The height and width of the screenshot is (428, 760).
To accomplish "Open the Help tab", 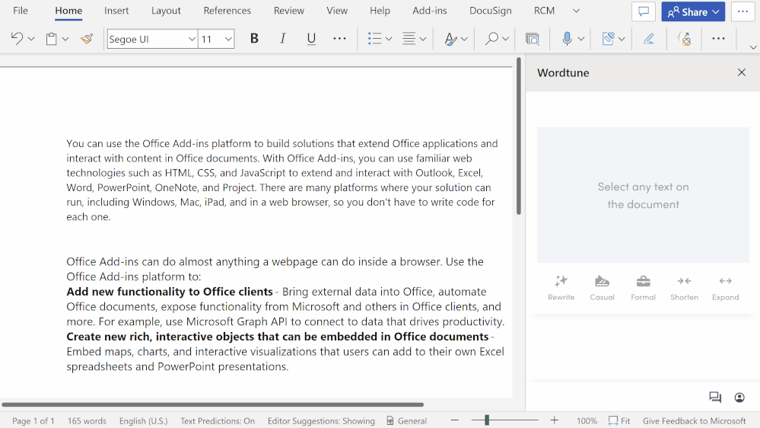I will coord(380,11).
